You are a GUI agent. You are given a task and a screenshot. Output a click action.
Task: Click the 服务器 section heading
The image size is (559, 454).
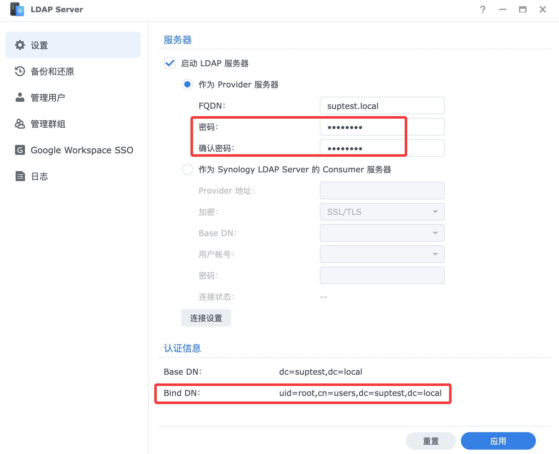(177, 40)
